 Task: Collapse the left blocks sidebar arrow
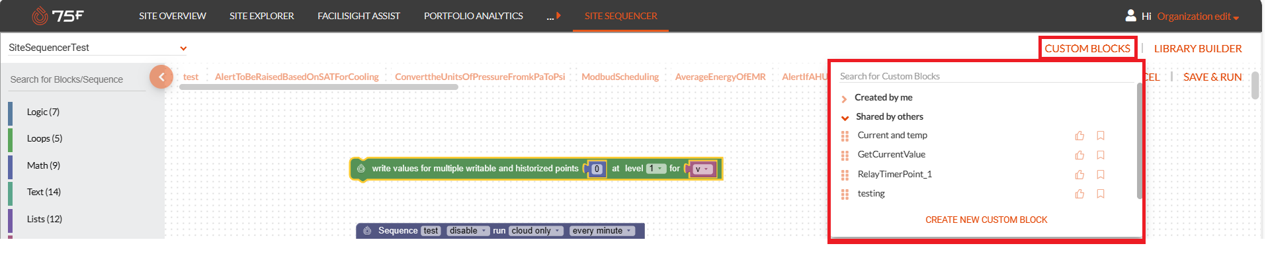pos(161,77)
